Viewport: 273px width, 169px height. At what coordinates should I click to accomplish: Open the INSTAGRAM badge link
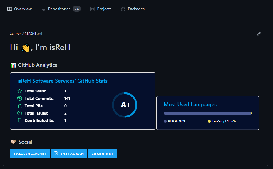pyautogui.click(x=69, y=153)
